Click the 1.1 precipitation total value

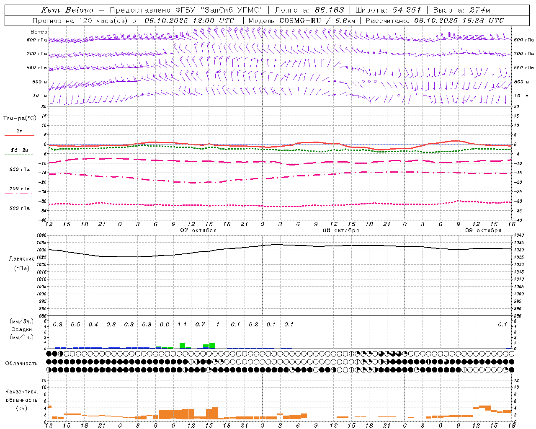pos(182,325)
